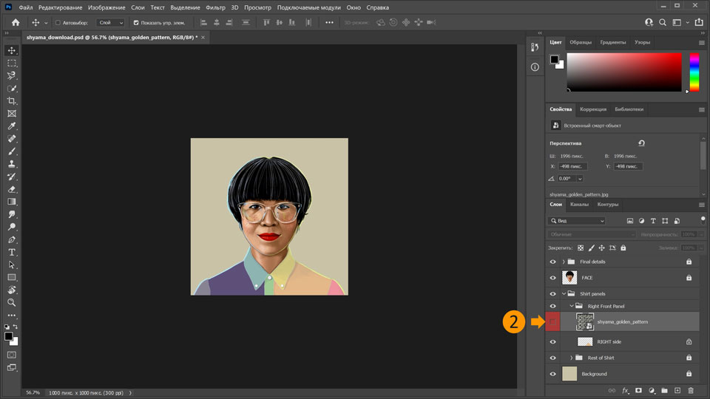Enable the Автовыбор checkbox
Image resolution: width=710 pixels, height=399 pixels.
[58, 23]
